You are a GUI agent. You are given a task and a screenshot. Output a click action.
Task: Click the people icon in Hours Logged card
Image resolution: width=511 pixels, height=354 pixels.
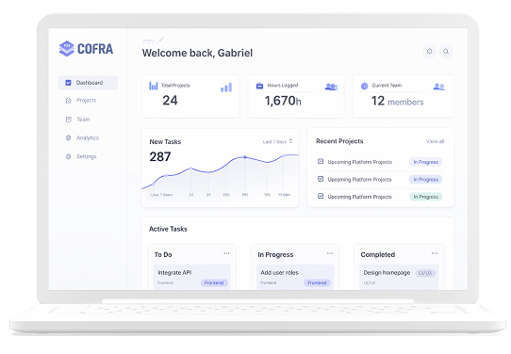[x=331, y=87]
